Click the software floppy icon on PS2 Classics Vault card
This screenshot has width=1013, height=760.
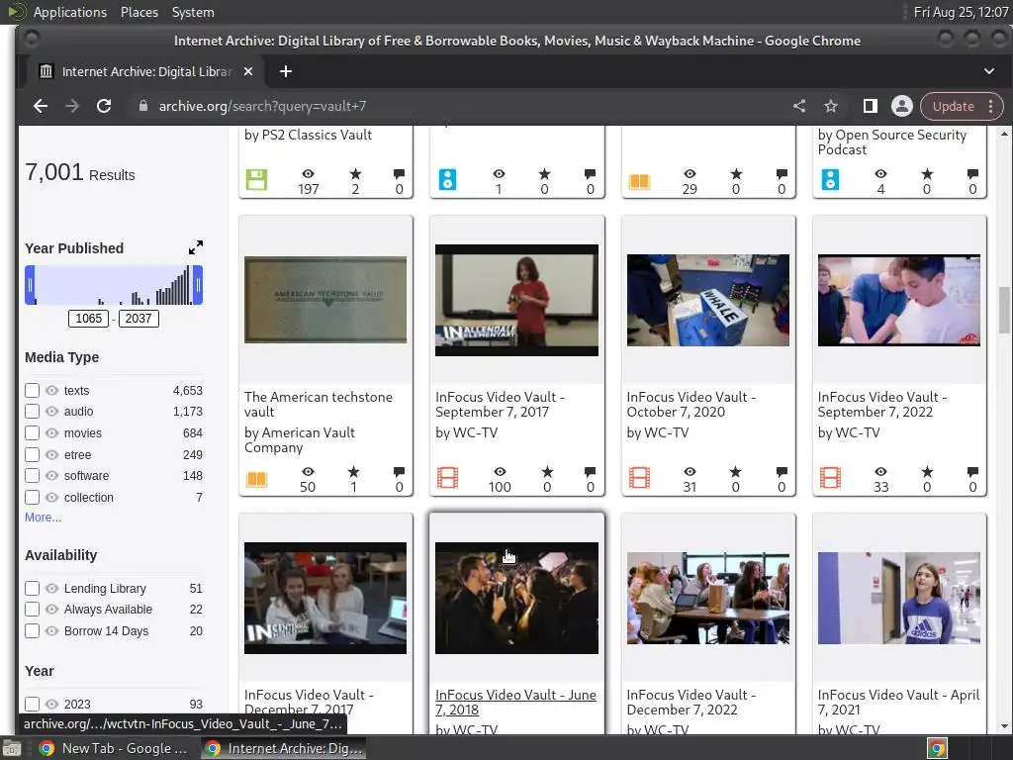[256, 180]
